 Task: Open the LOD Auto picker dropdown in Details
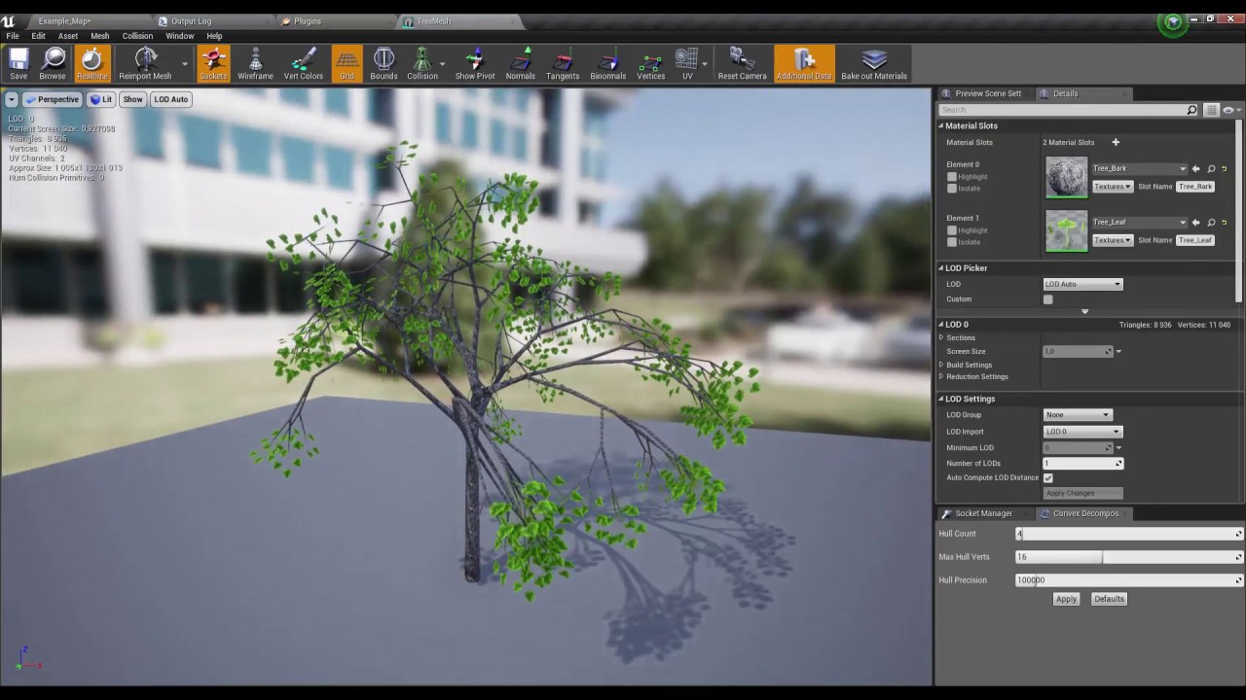coord(1082,284)
